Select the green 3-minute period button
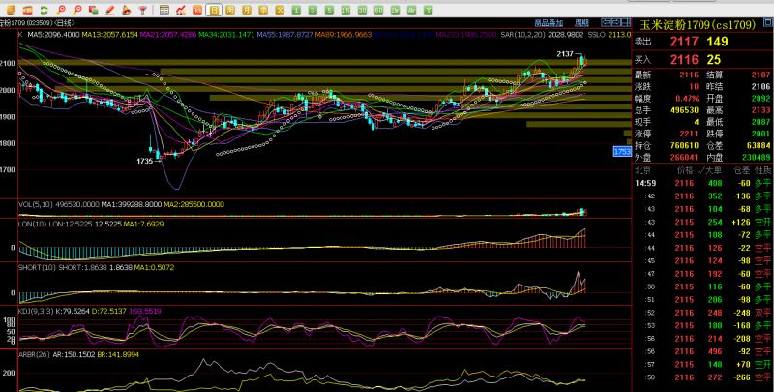774x392 pixels. [313, 10]
